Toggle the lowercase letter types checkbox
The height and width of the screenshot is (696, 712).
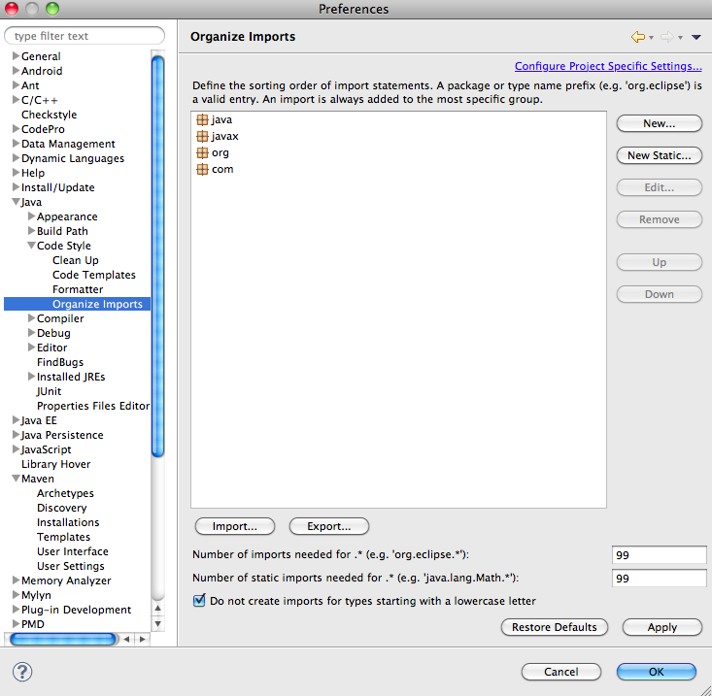pyautogui.click(x=199, y=601)
